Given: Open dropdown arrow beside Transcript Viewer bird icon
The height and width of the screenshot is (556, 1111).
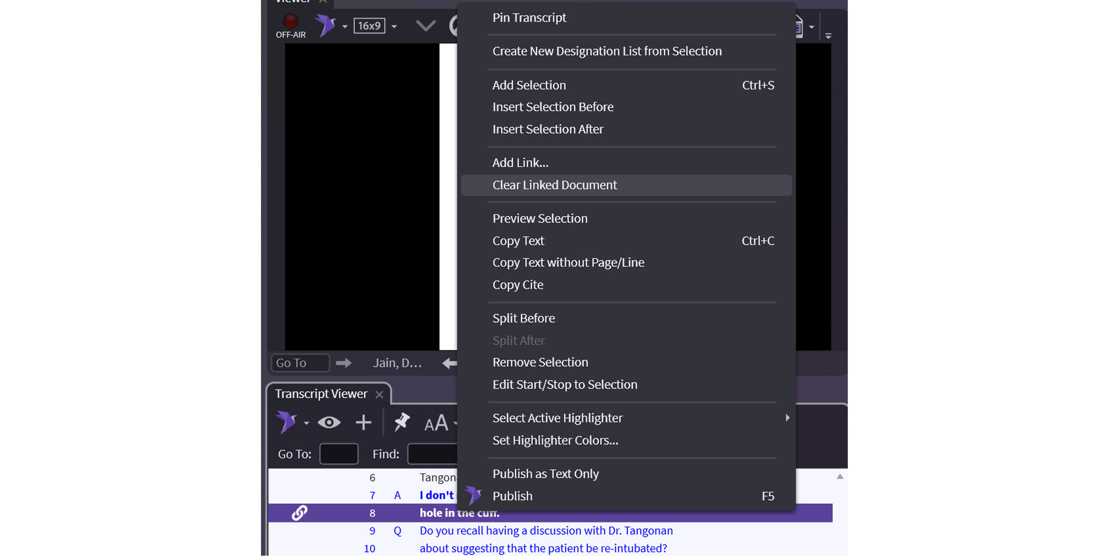Looking at the screenshot, I should pyautogui.click(x=306, y=423).
